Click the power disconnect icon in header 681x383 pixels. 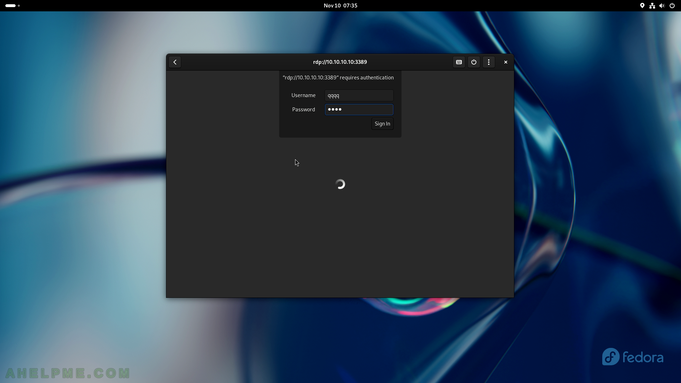coord(474,62)
